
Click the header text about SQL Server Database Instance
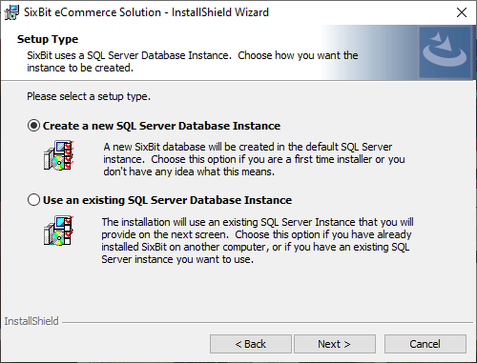(x=193, y=62)
